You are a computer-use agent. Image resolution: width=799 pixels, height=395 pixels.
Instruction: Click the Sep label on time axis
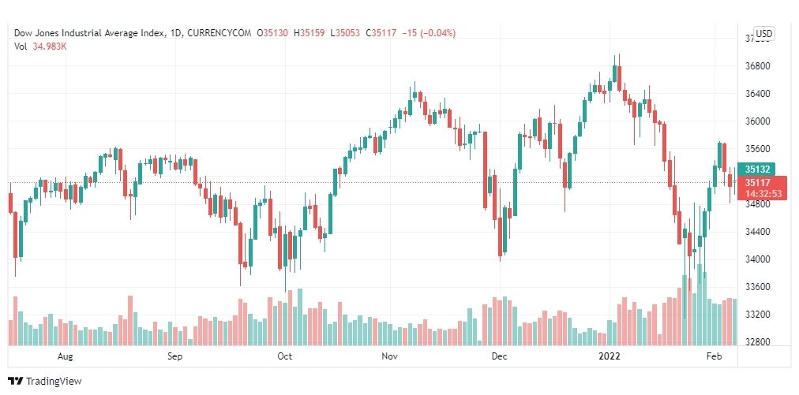coord(175,356)
